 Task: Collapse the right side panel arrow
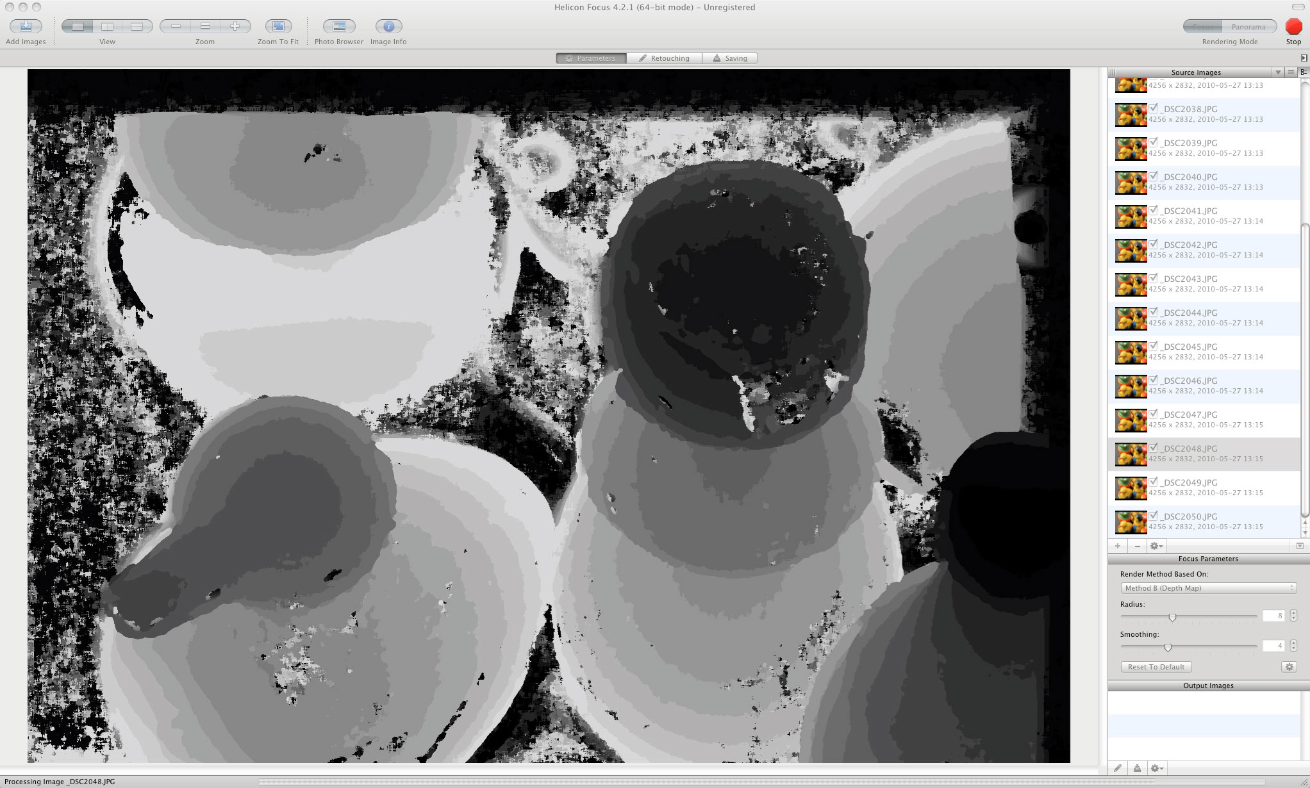pos(1304,58)
